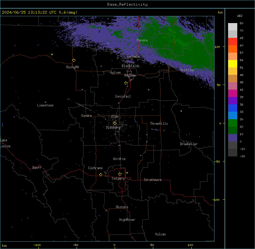Click the Olds town label
This screenshot has width=255, height=249.
pyautogui.click(x=115, y=117)
